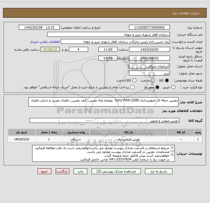210x203 pixels.
Task: Click the need date cell 1402/03/10
Action: (22, 139)
